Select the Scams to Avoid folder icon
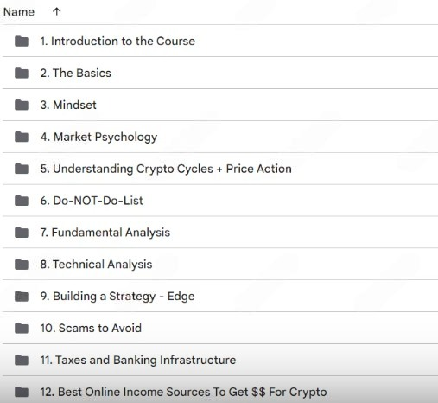The width and height of the screenshot is (438, 403). tap(22, 328)
